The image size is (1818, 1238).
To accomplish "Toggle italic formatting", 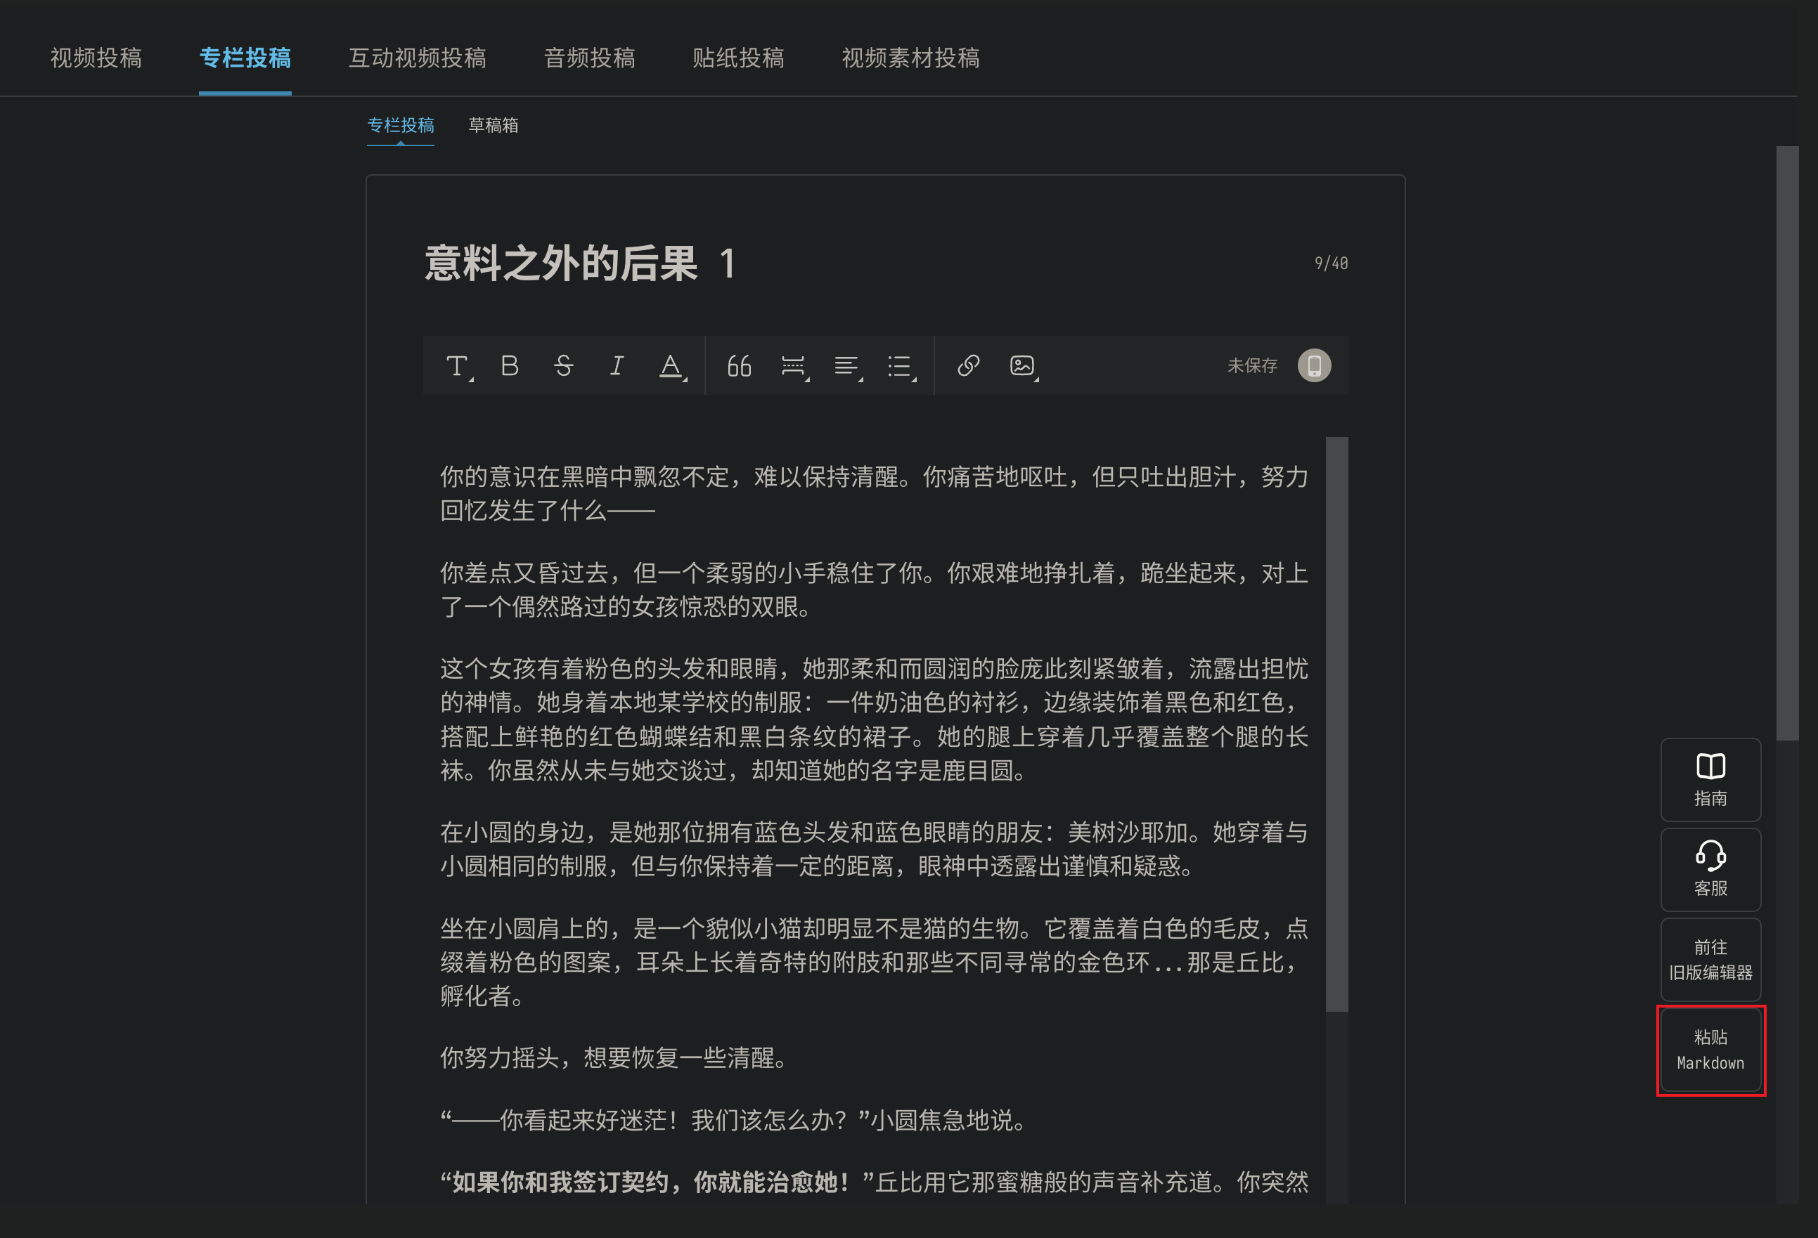I will (617, 365).
